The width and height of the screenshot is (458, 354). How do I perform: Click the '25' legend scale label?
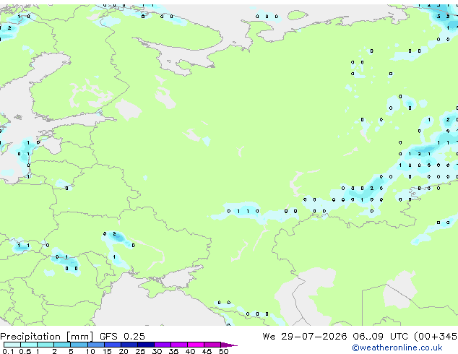coord(140,351)
